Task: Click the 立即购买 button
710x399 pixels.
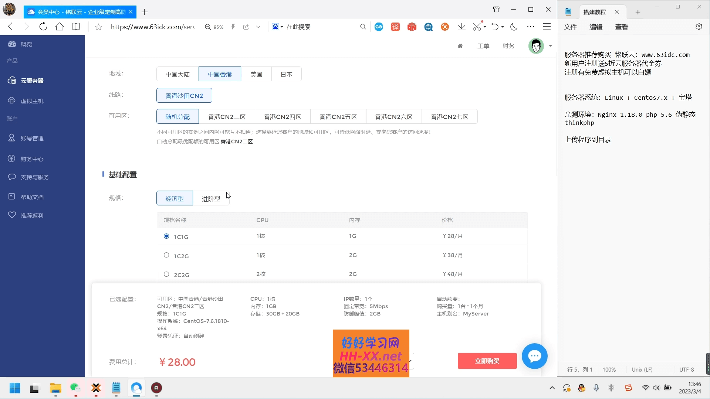Action: (487, 361)
